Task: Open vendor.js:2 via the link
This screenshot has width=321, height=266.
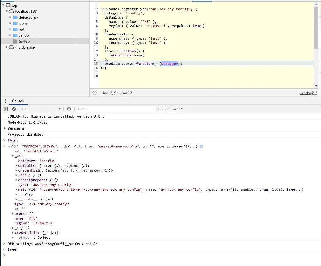Action: pyautogui.click(x=309, y=93)
